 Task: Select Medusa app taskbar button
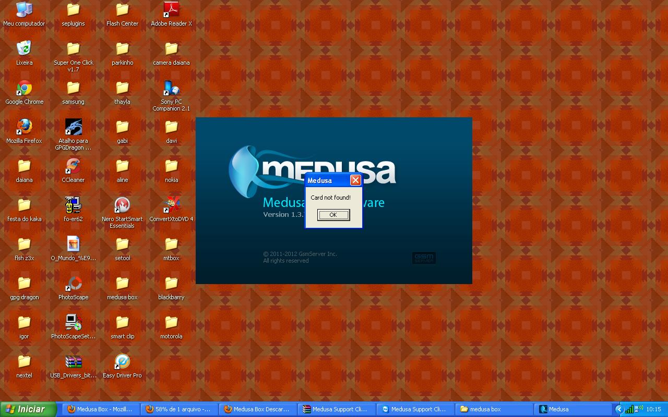[x=572, y=409]
